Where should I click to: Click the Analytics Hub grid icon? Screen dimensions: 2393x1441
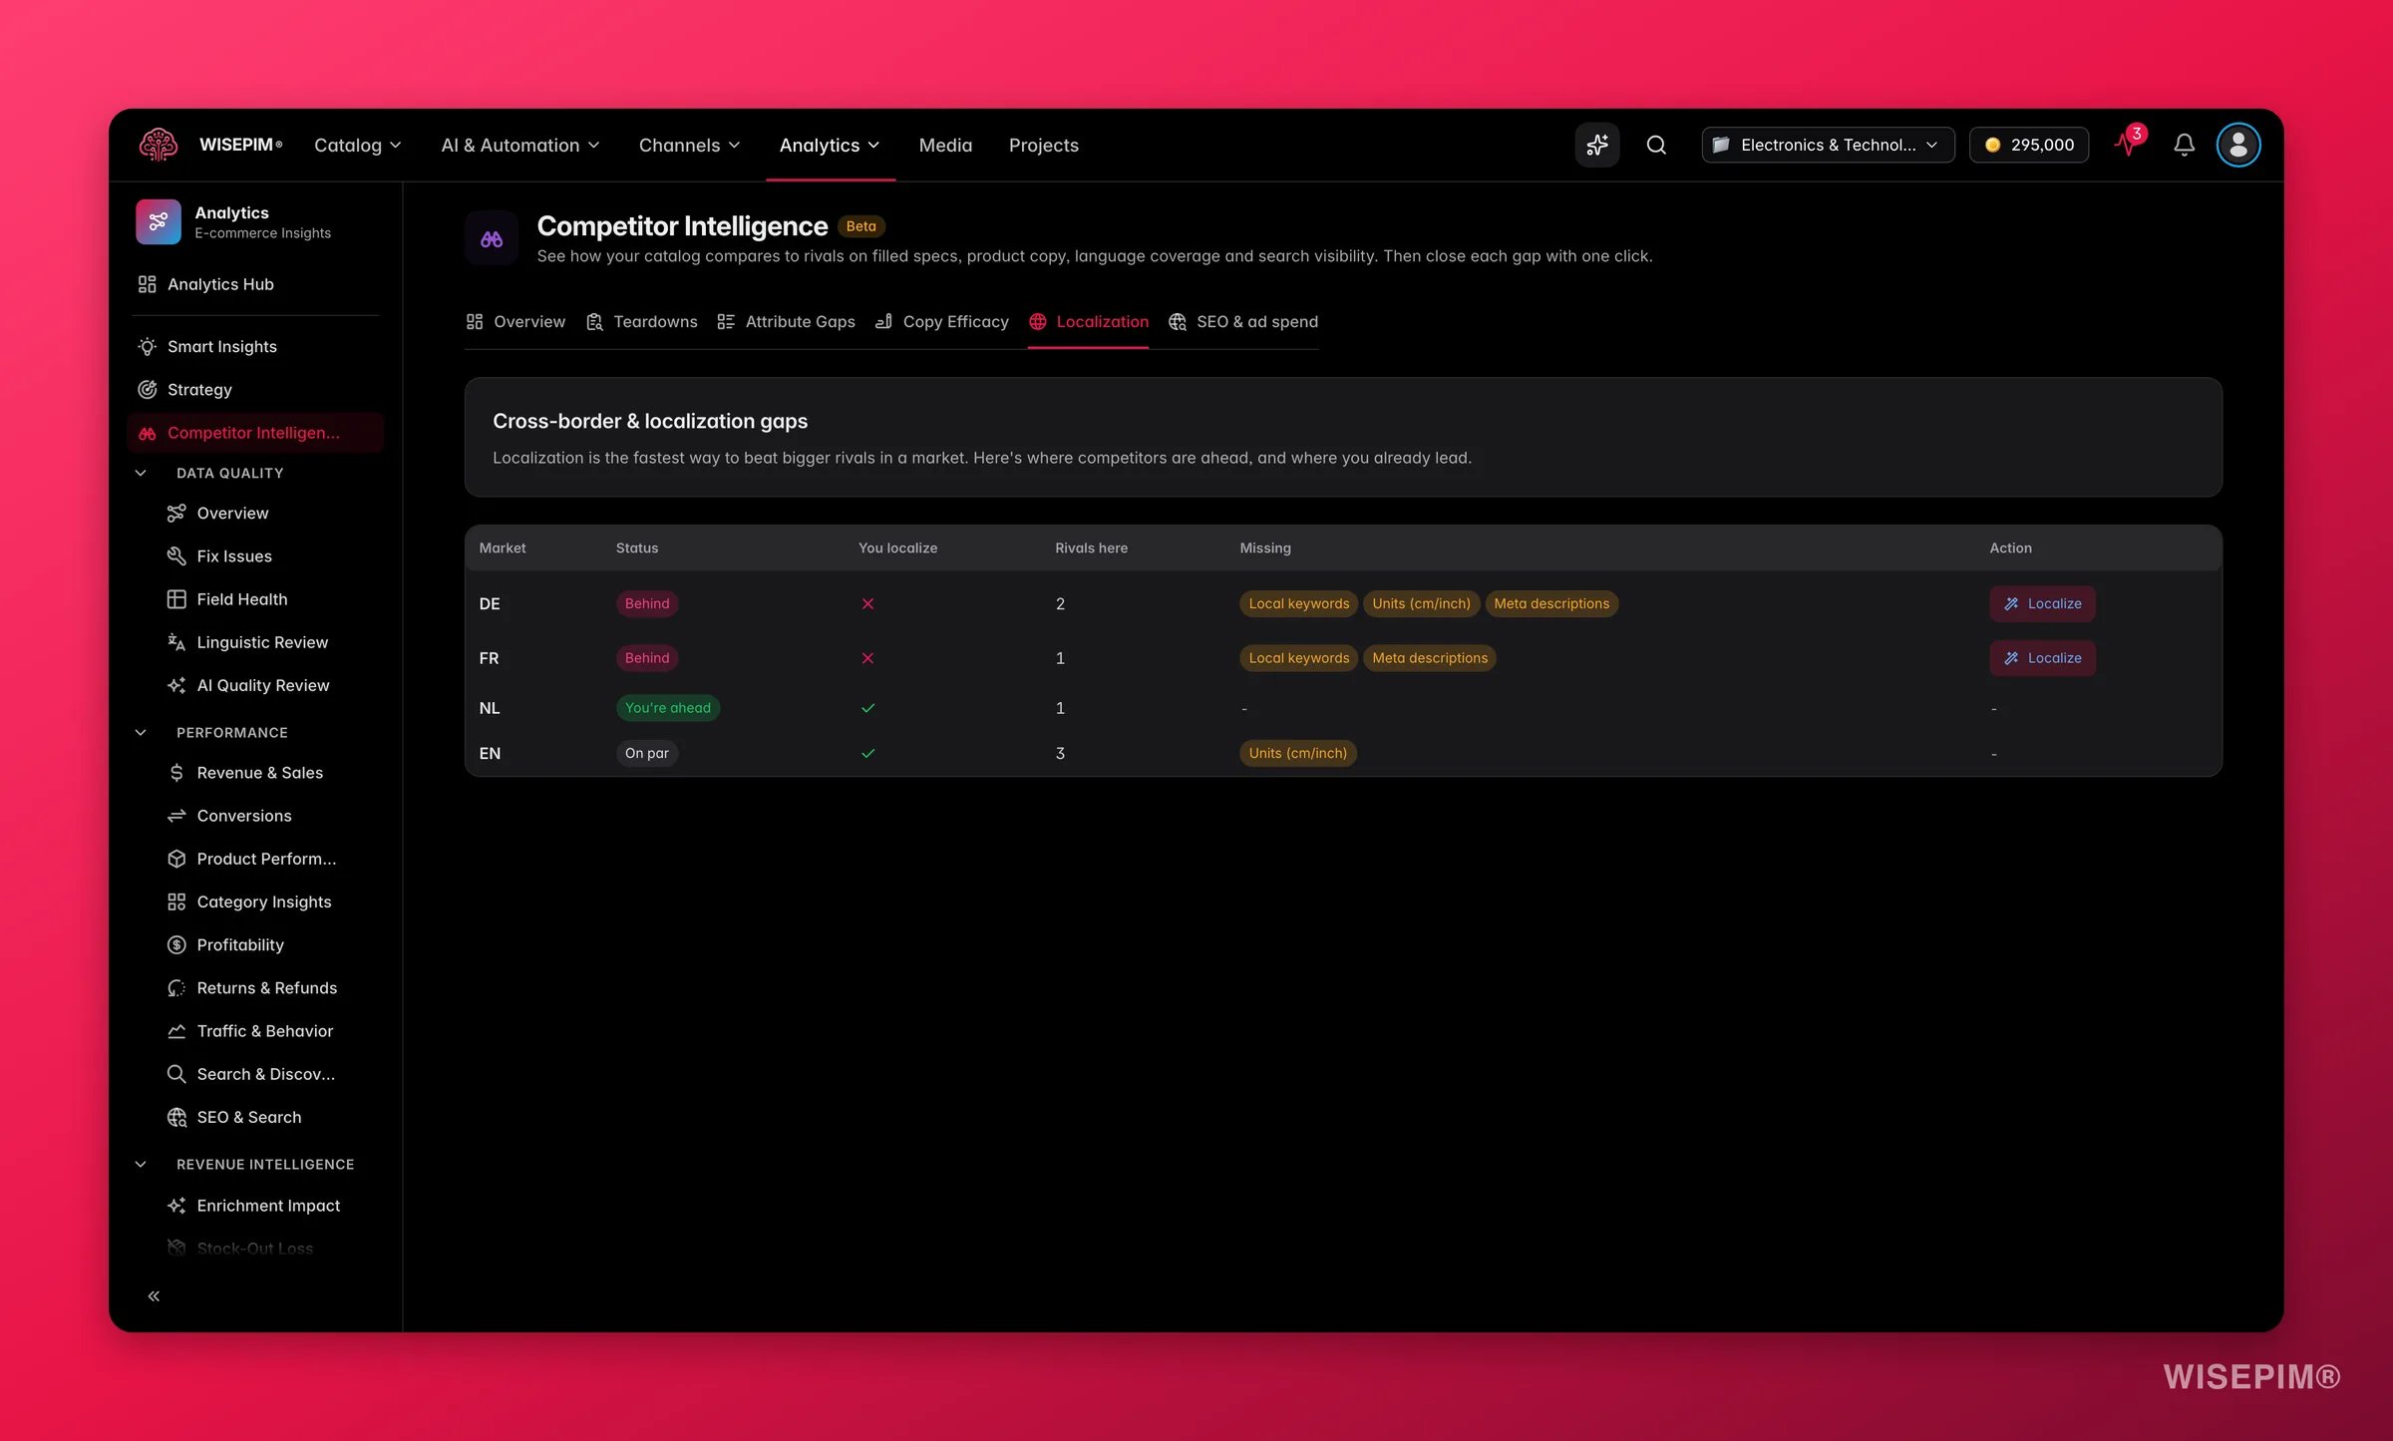click(x=147, y=284)
